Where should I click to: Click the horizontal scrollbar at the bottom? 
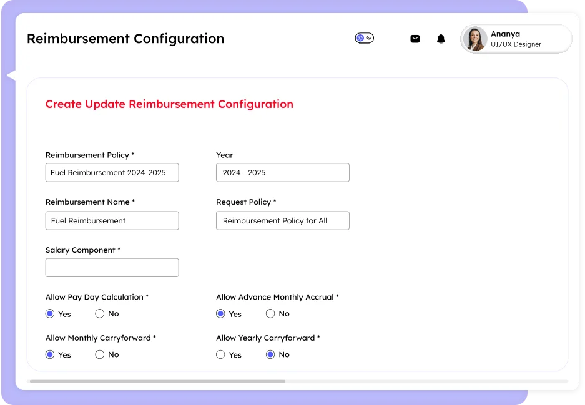click(157, 381)
